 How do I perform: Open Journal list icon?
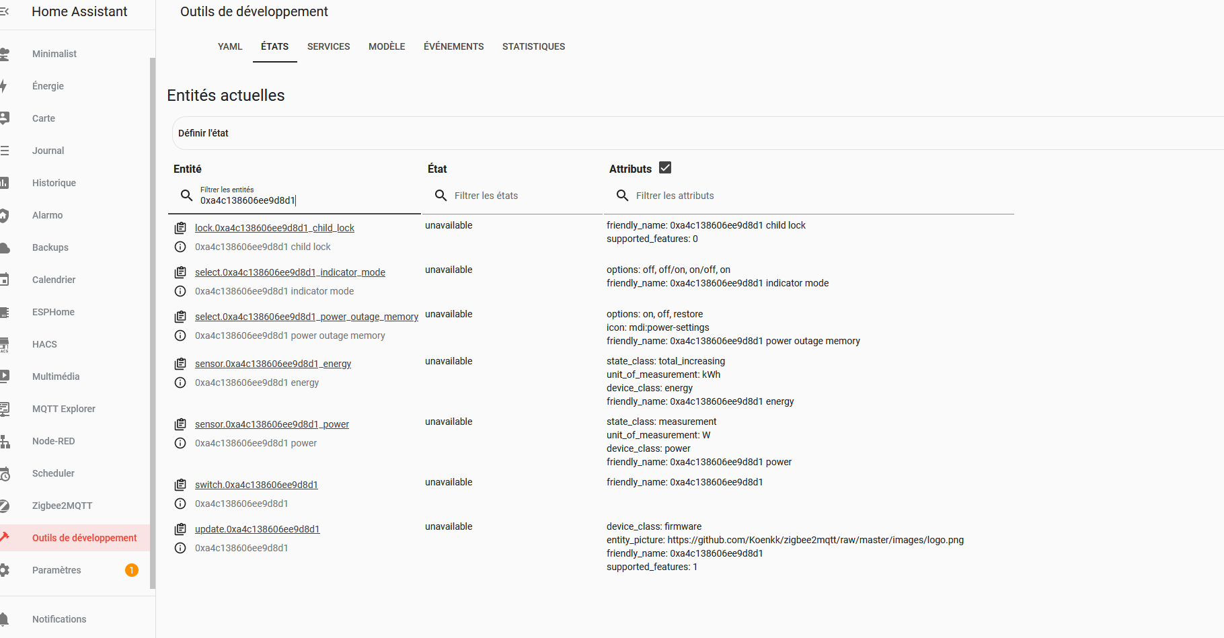[4, 151]
